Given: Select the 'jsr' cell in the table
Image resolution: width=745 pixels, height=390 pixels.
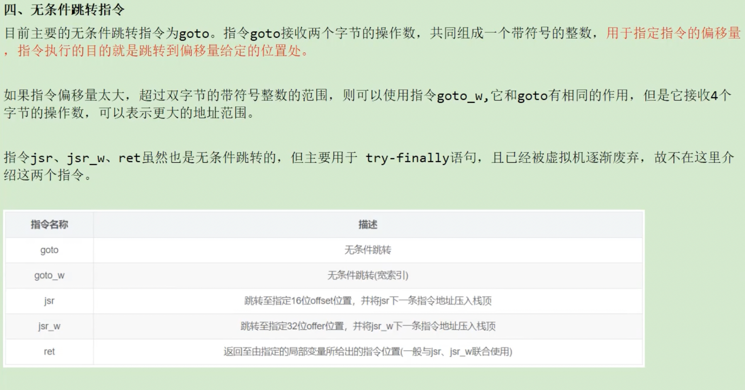Looking at the screenshot, I should (49, 301).
